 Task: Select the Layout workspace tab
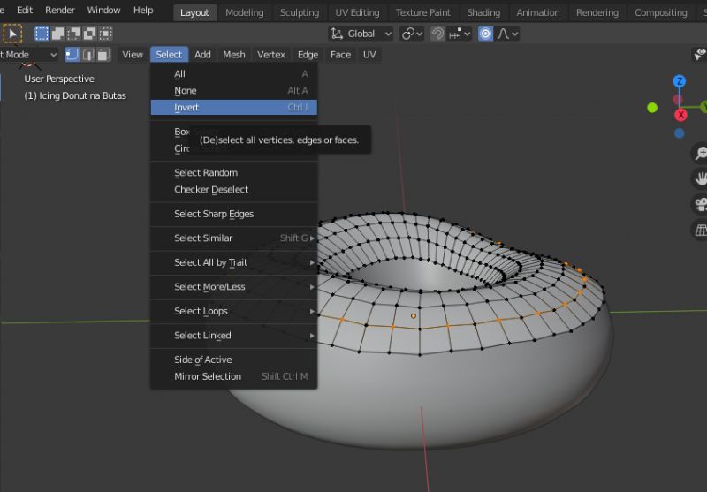pos(194,12)
